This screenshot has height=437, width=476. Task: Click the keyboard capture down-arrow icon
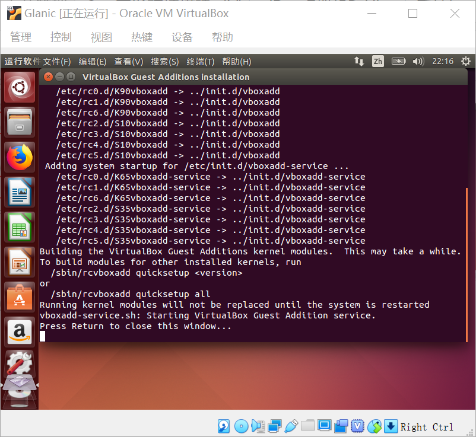pyautogui.click(x=391, y=426)
